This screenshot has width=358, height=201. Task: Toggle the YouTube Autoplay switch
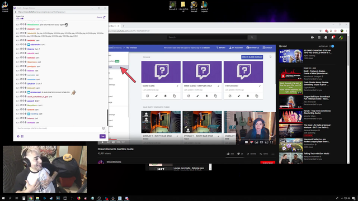tap(332, 46)
